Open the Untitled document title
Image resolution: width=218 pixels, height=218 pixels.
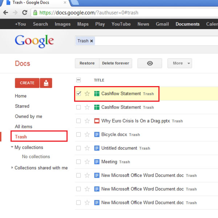pos(119,148)
